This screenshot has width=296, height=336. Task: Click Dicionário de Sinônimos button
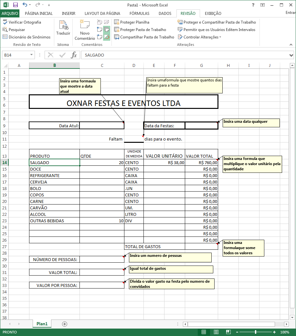pos(26,37)
